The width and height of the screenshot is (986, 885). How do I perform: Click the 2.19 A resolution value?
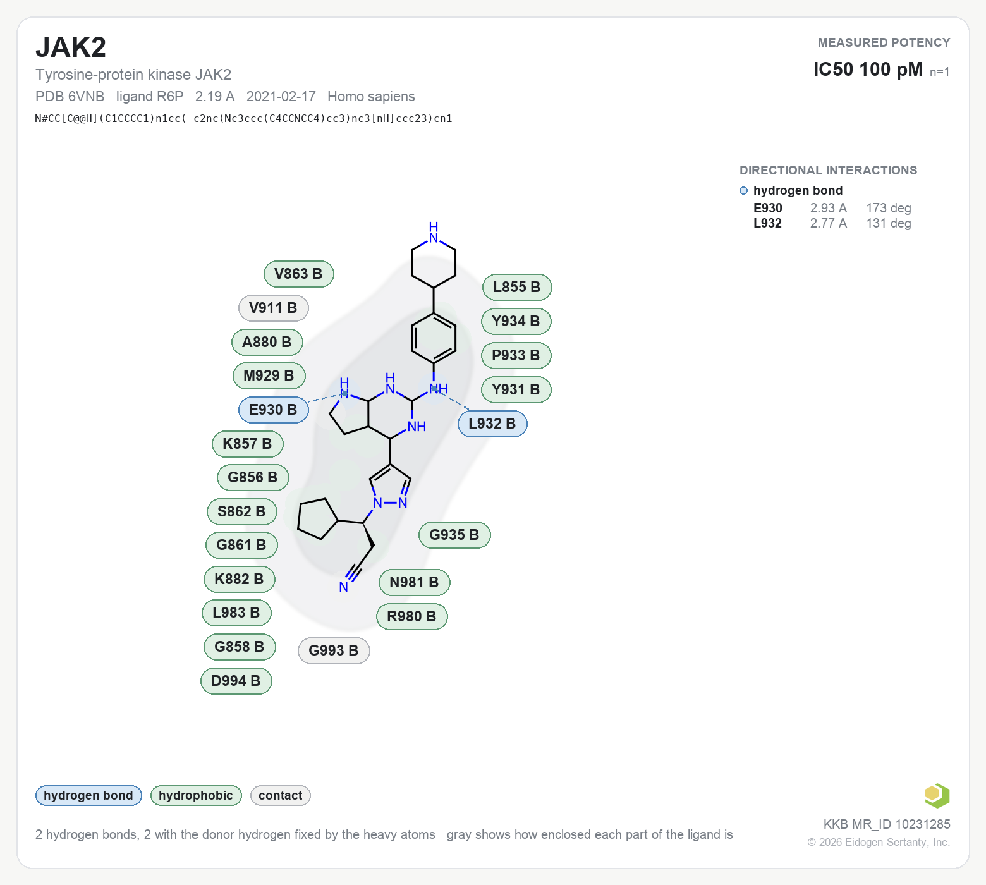tap(215, 96)
